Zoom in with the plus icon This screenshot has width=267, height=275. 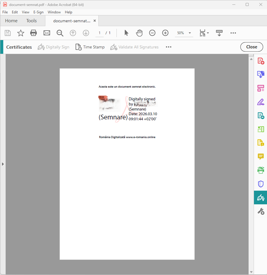click(x=165, y=33)
